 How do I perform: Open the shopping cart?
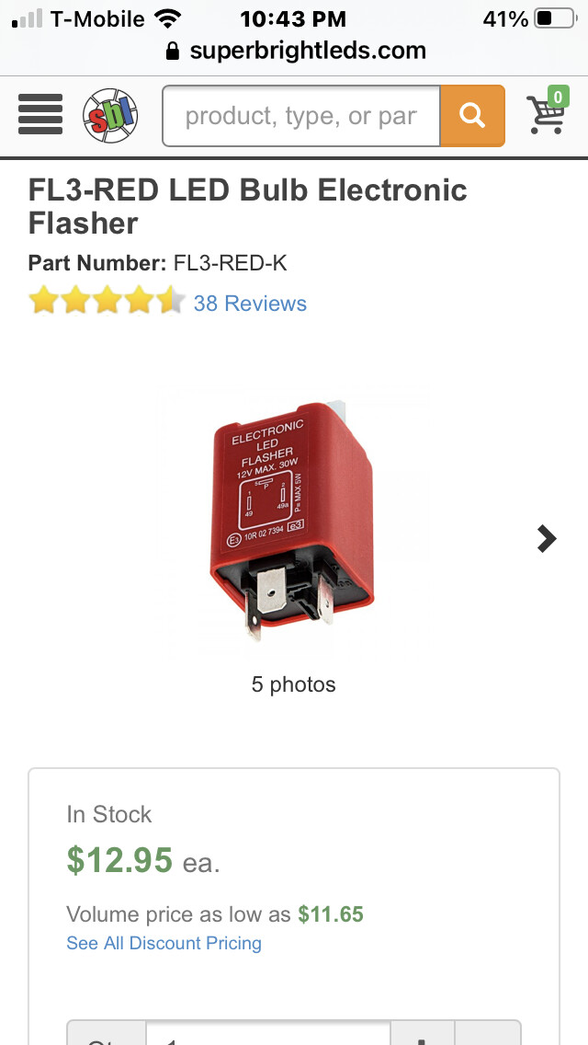click(x=546, y=115)
